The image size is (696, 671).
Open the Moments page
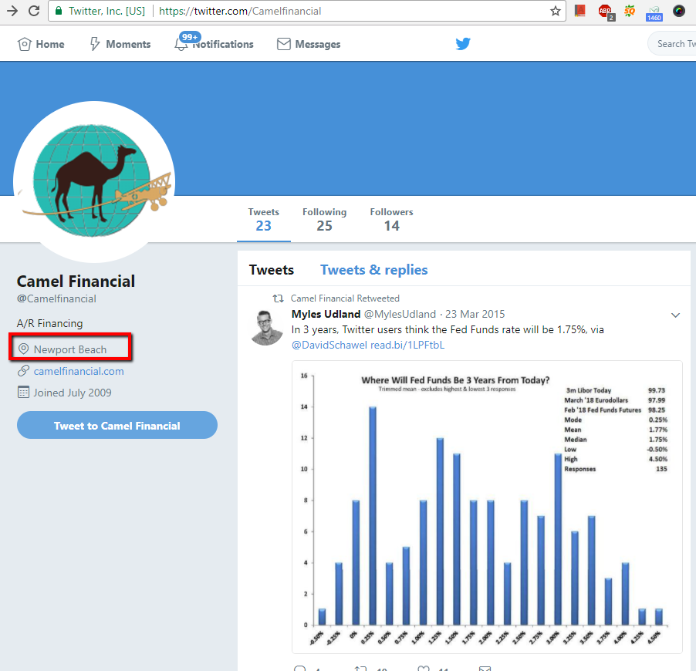click(120, 44)
